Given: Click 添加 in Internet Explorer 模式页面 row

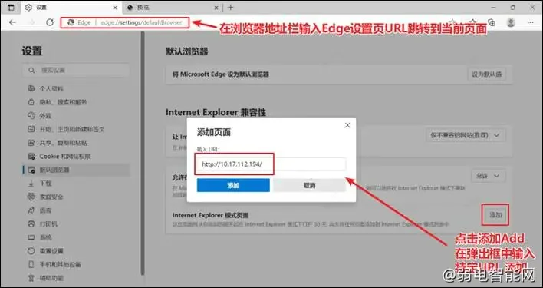Looking at the screenshot, I should (495, 215).
